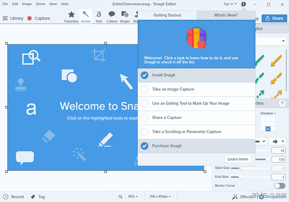Screen dimensions: 289x202
Task: Click the highlighter pen icon on canvas
Action: point(105,140)
